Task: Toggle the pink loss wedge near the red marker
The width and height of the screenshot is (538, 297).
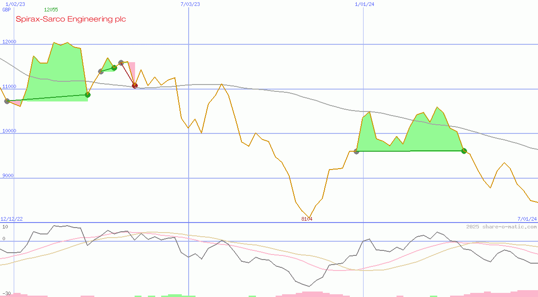Action: pos(132,71)
